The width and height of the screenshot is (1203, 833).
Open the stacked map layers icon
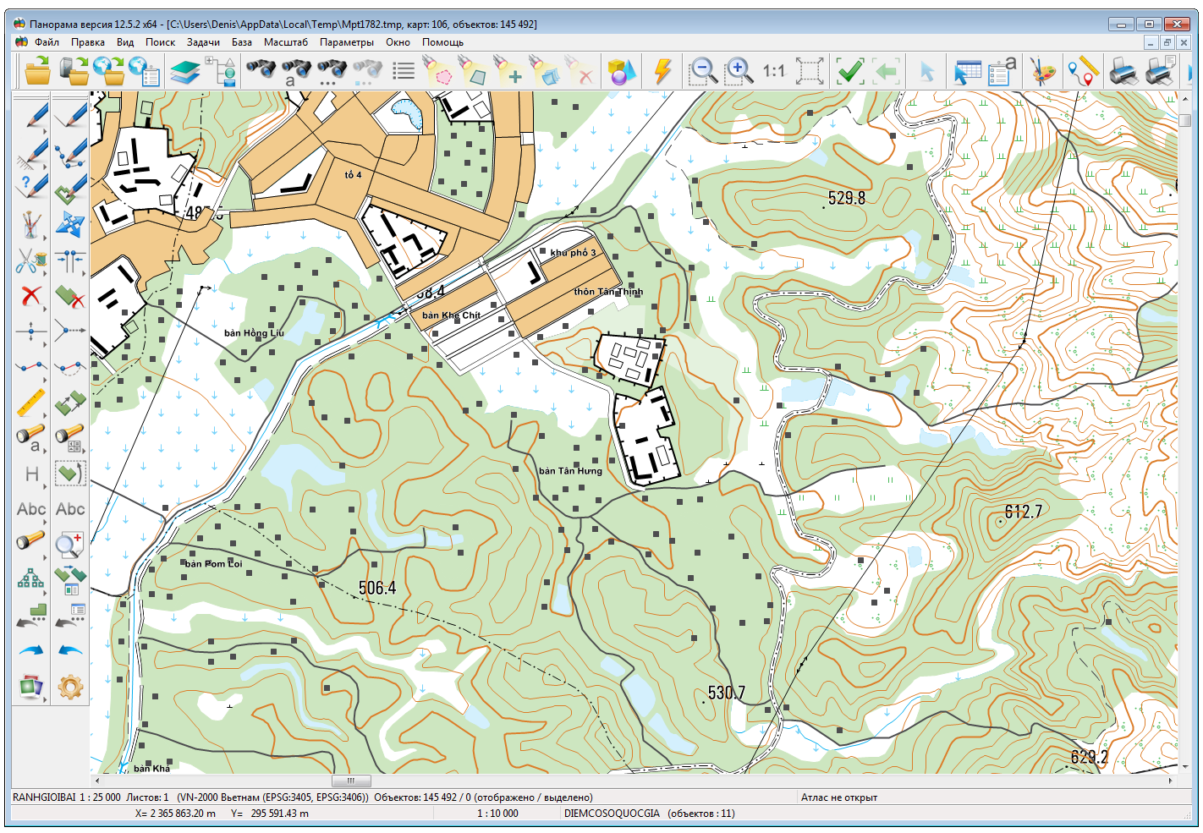[184, 71]
